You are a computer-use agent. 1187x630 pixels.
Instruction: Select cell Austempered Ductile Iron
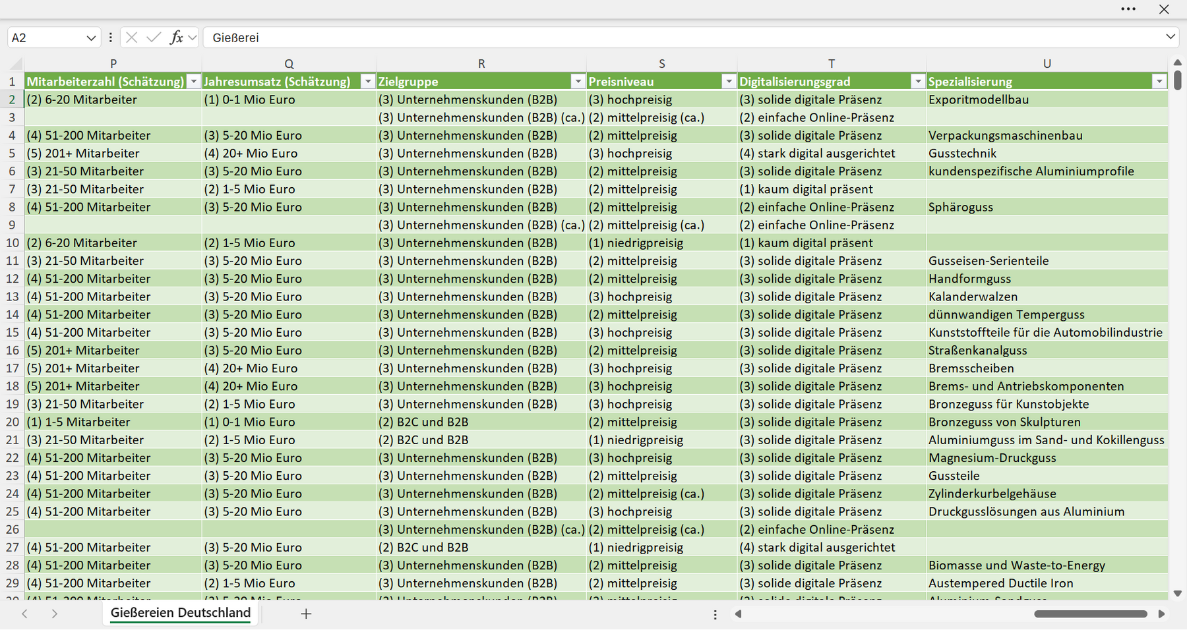1047,583
